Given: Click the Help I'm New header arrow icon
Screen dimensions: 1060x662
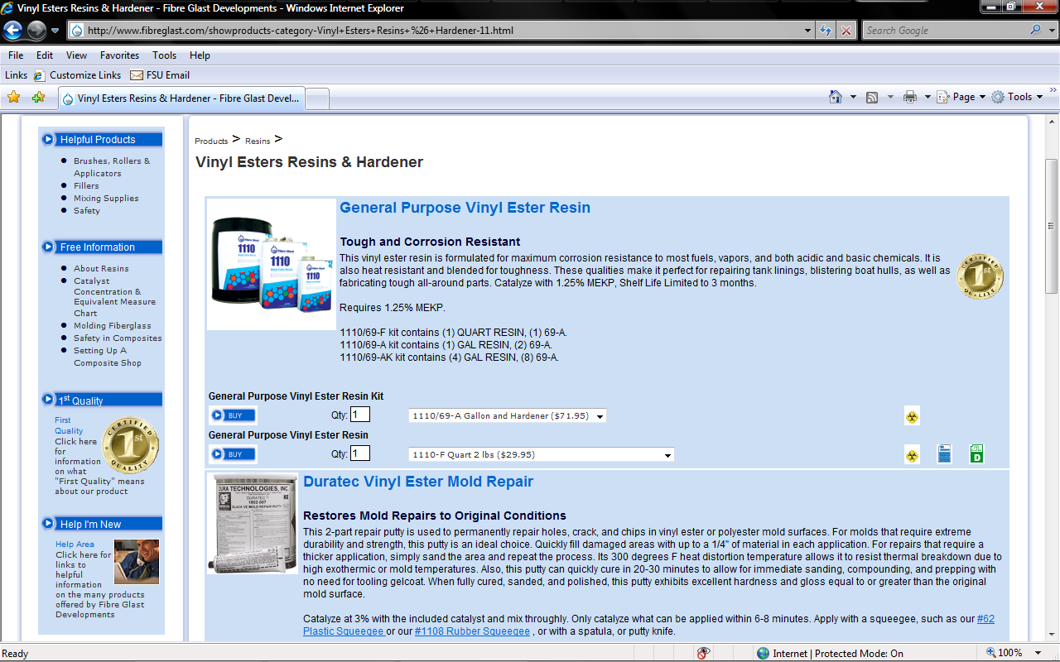Looking at the screenshot, I should pyautogui.click(x=48, y=524).
